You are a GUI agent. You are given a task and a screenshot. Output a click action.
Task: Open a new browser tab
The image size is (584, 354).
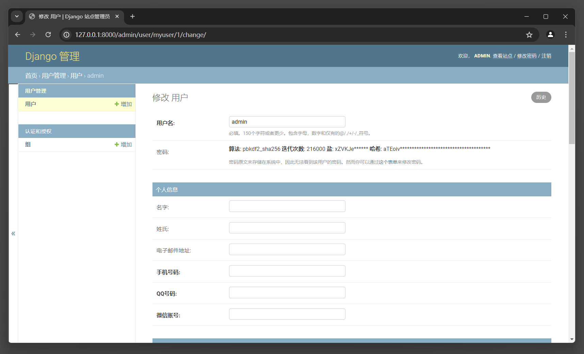point(133,16)
